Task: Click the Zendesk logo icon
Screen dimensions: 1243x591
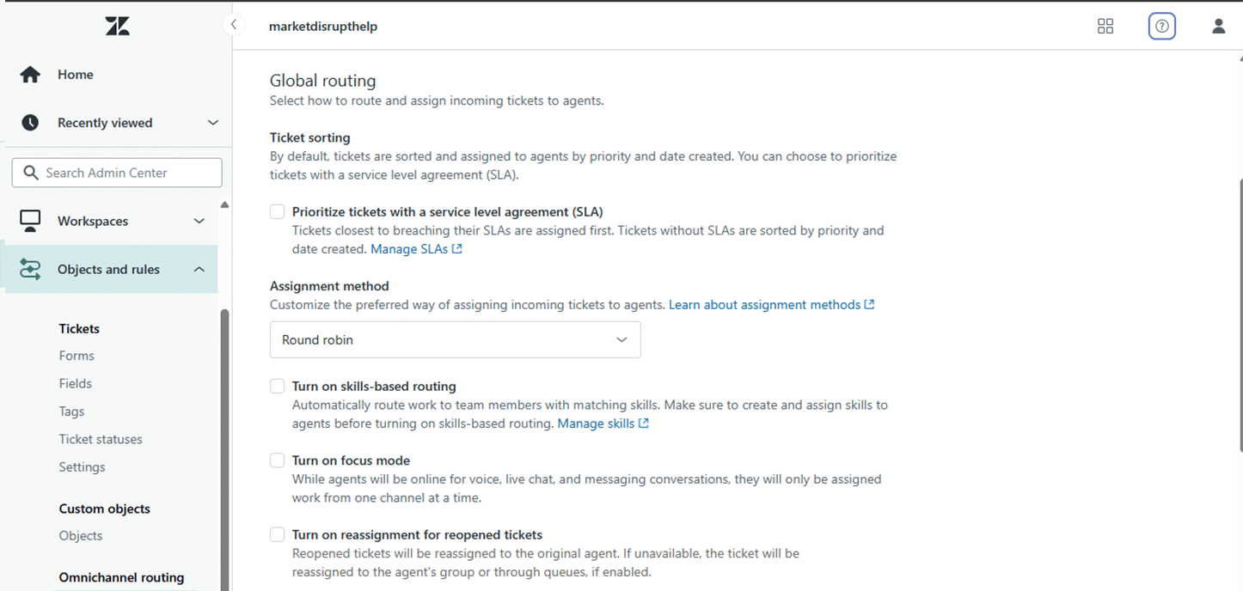Action: click(117, 27)
